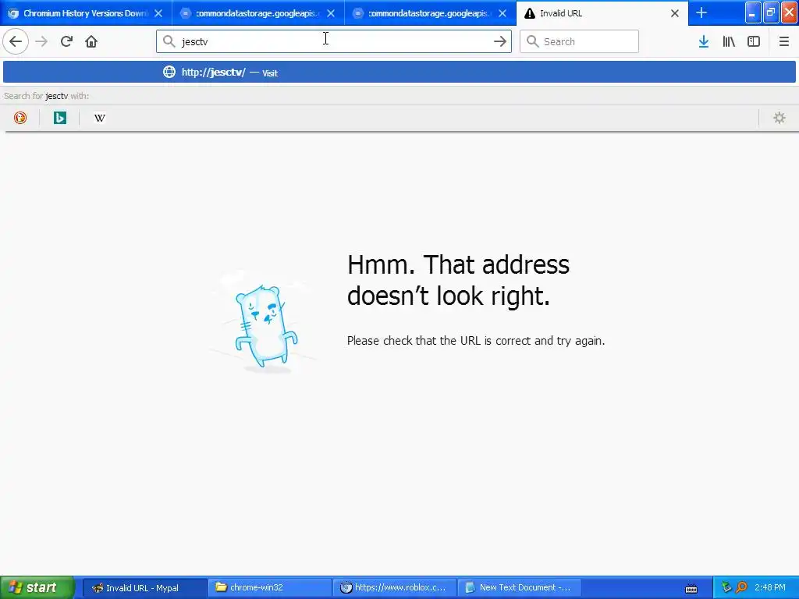Open the downloads panel

pyautogui.click(x=704, y=41)
